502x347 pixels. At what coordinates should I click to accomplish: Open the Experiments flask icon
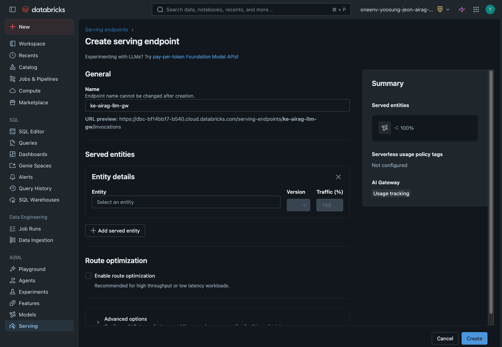(x=13, y=292)
